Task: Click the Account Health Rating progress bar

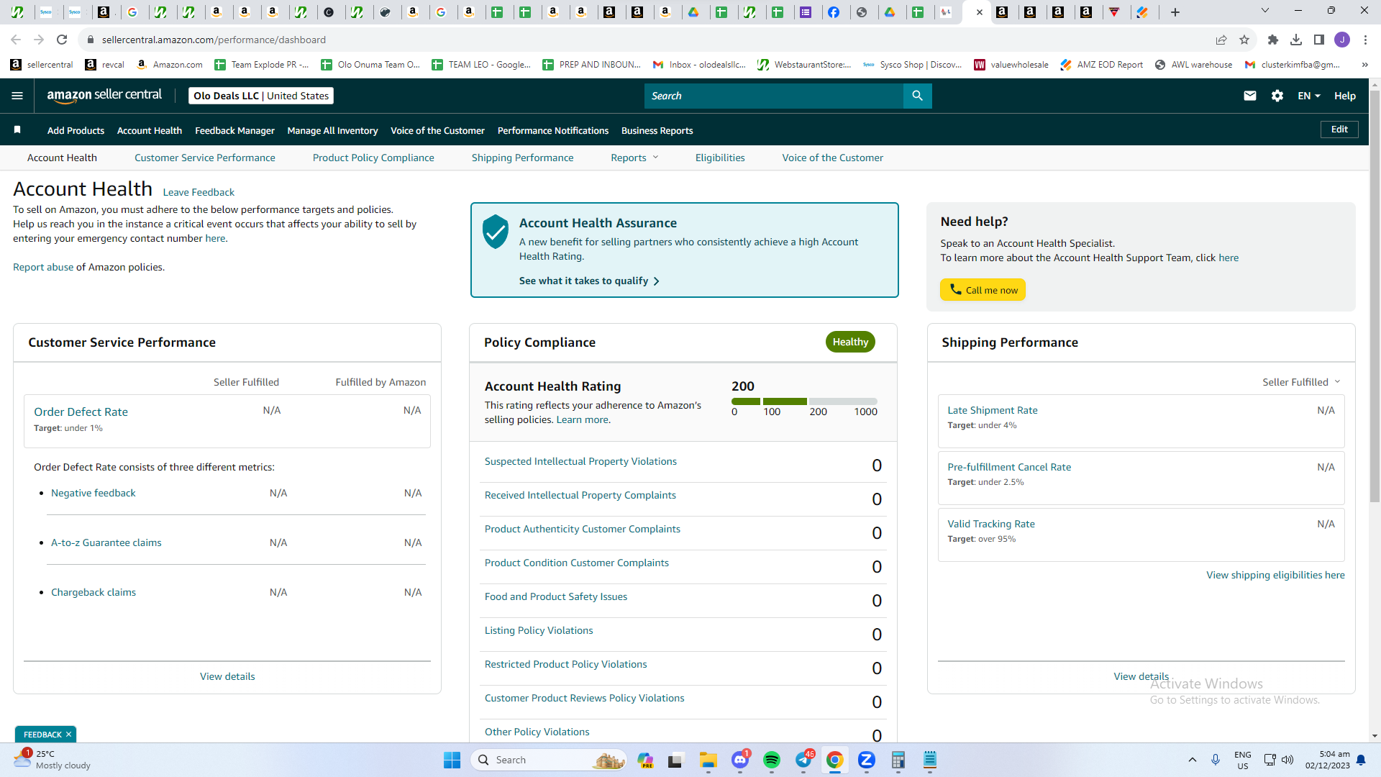Action: click(804, 401)
